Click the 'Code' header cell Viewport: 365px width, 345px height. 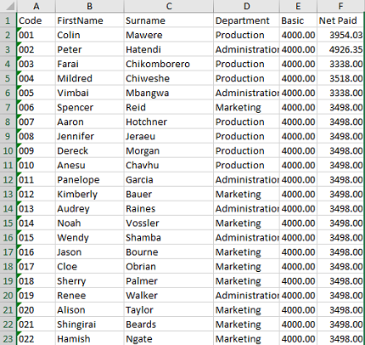click(36, 20)
